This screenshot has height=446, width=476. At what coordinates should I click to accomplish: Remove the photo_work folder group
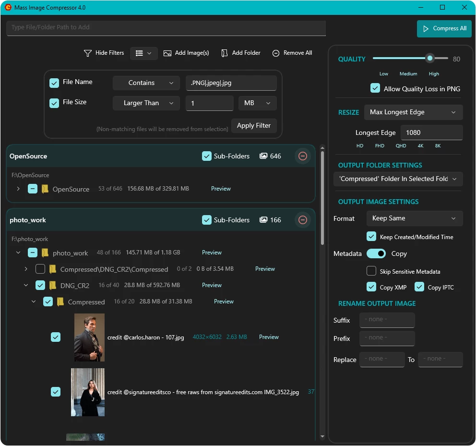point(302,220)
